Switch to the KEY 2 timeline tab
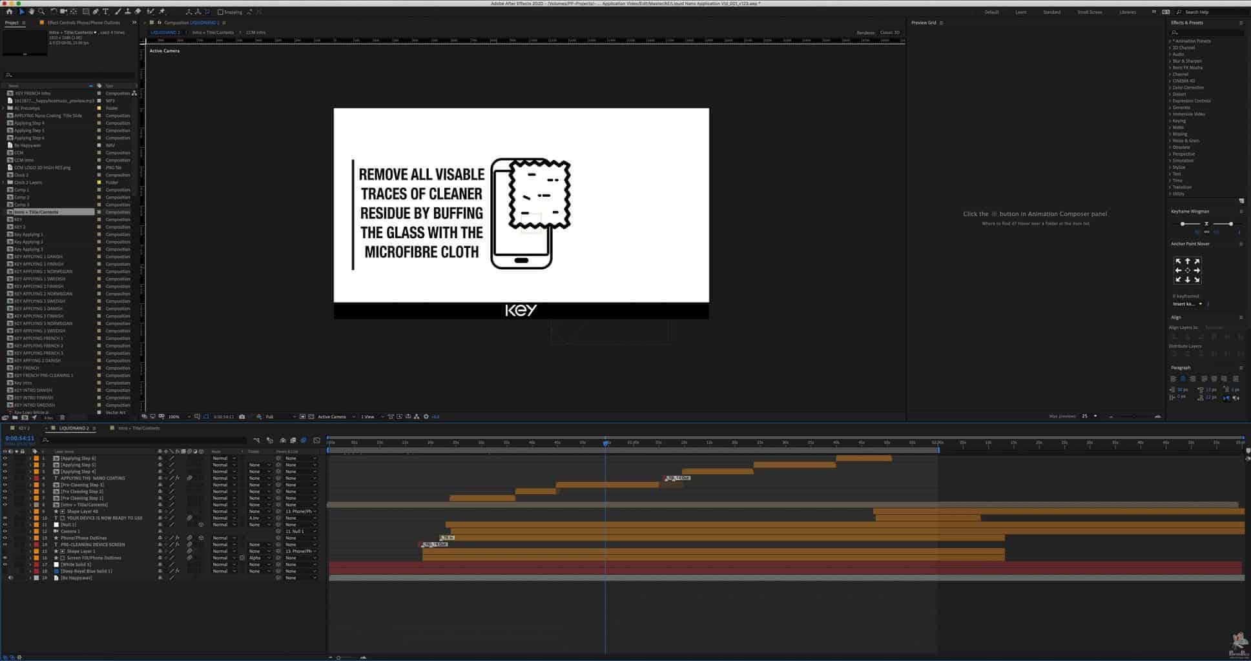Screen dimensions: 1251x661 24,428
